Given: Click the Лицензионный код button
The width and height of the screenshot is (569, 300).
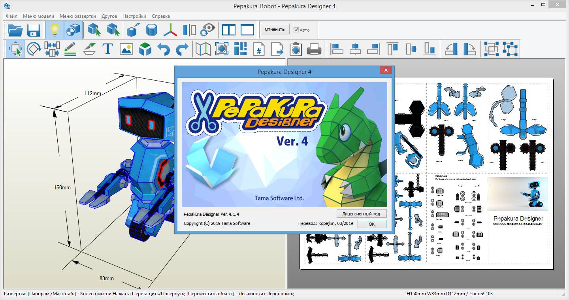Looking at the screenshot, I should click(x=361, y=214).
